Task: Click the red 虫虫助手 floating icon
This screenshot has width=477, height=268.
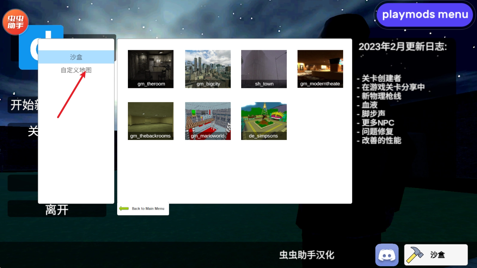Action: click(15, 22)
